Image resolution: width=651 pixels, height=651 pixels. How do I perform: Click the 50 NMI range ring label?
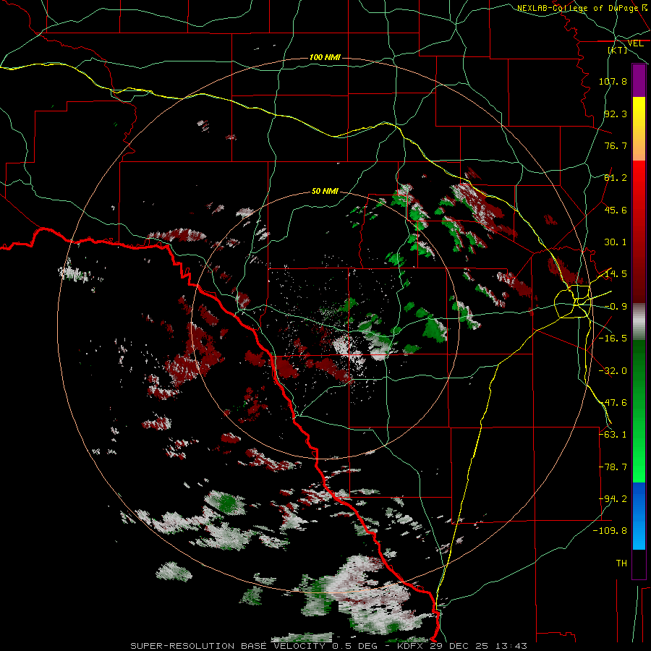click(x=325, y=191)
